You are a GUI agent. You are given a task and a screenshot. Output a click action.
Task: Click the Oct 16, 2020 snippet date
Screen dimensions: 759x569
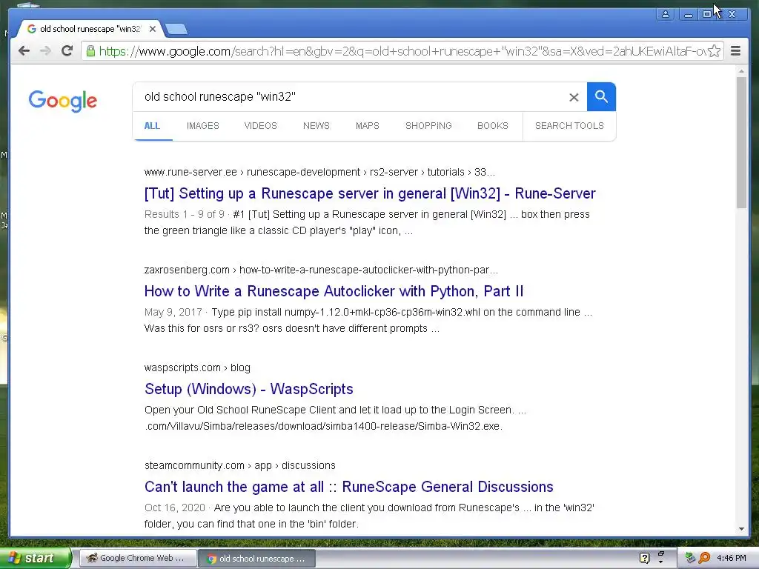pos(175,508)
